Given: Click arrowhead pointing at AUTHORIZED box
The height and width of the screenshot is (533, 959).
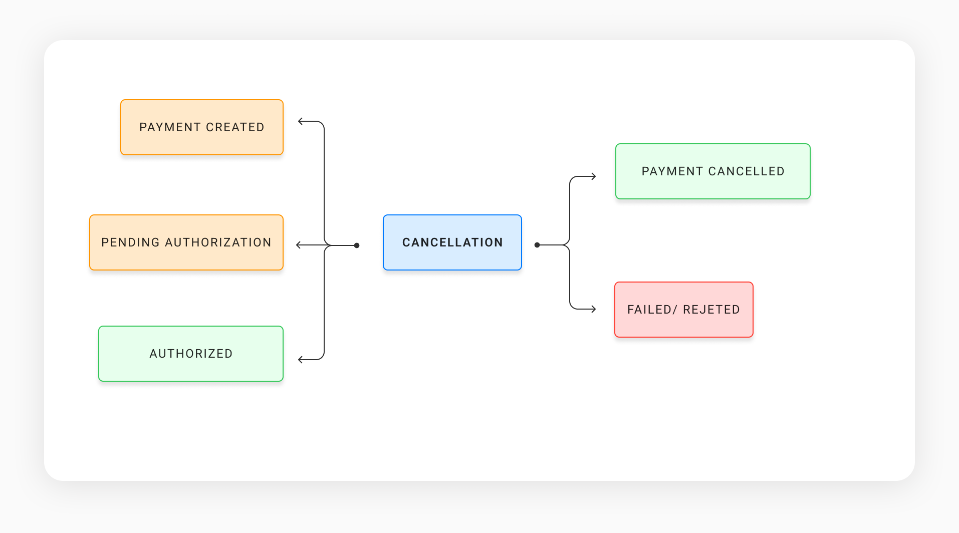Looking at the screenshot, I should click(x=300, y=360).
